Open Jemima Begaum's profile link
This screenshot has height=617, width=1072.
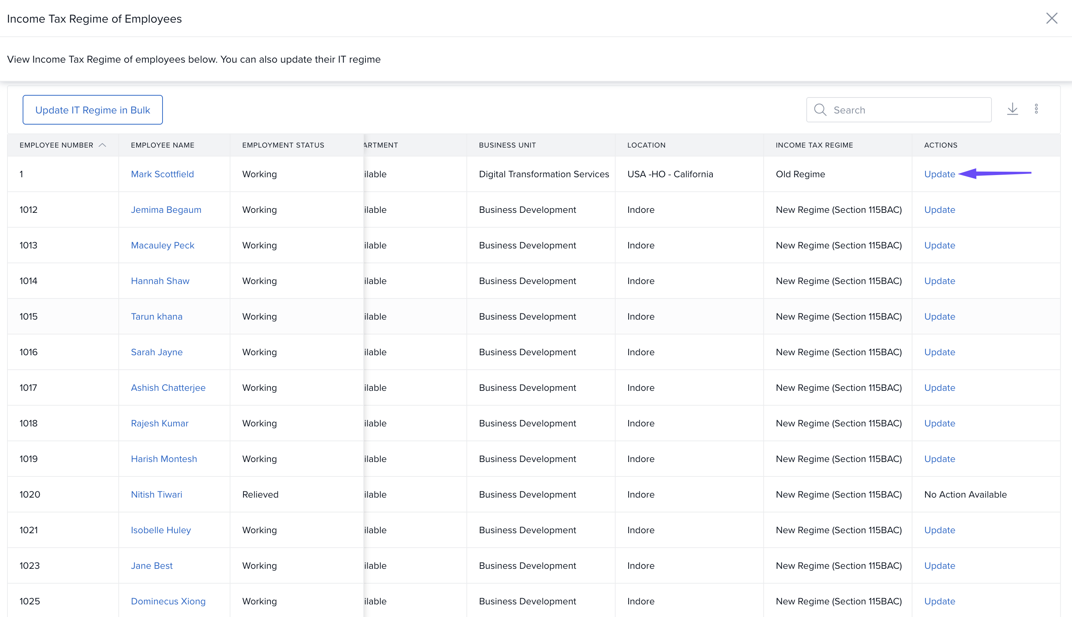pos(166,210)
